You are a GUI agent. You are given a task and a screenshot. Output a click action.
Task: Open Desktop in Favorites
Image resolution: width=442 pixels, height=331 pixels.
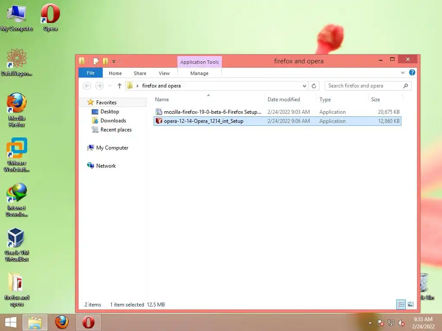[x=110, y=112]
